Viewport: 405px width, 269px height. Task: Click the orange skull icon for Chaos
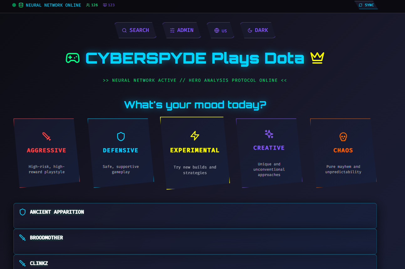click(x=343, y=137)
